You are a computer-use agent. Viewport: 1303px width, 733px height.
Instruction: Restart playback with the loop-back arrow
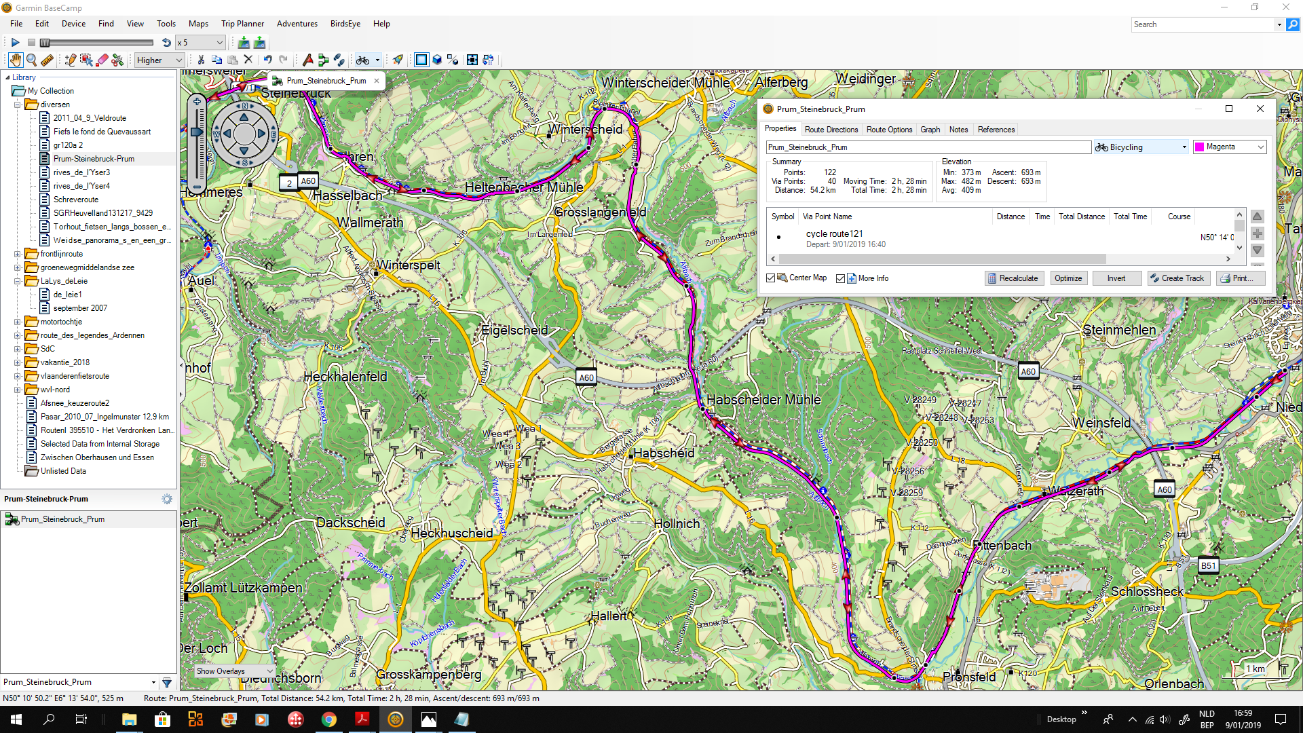pyautogui.click(x=166, y=42)
